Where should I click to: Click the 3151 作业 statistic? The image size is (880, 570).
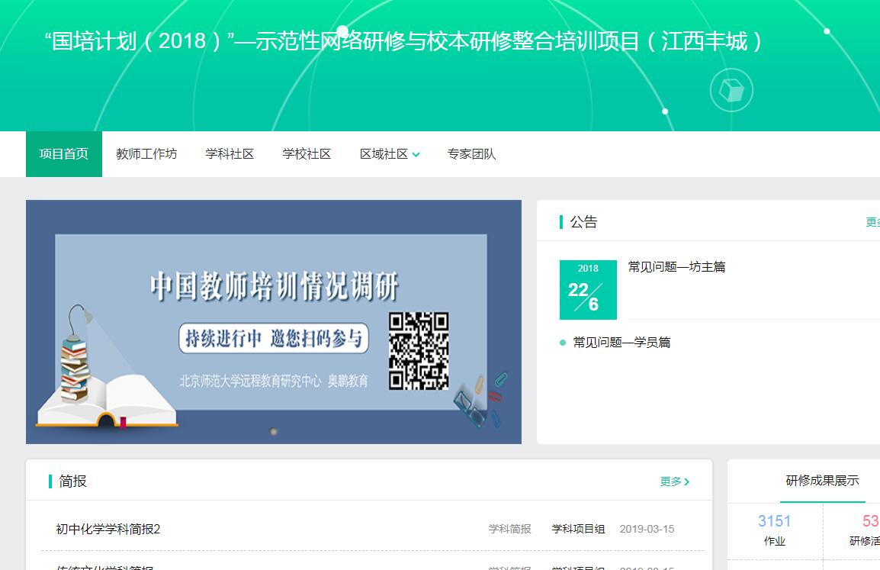[775, 530]
